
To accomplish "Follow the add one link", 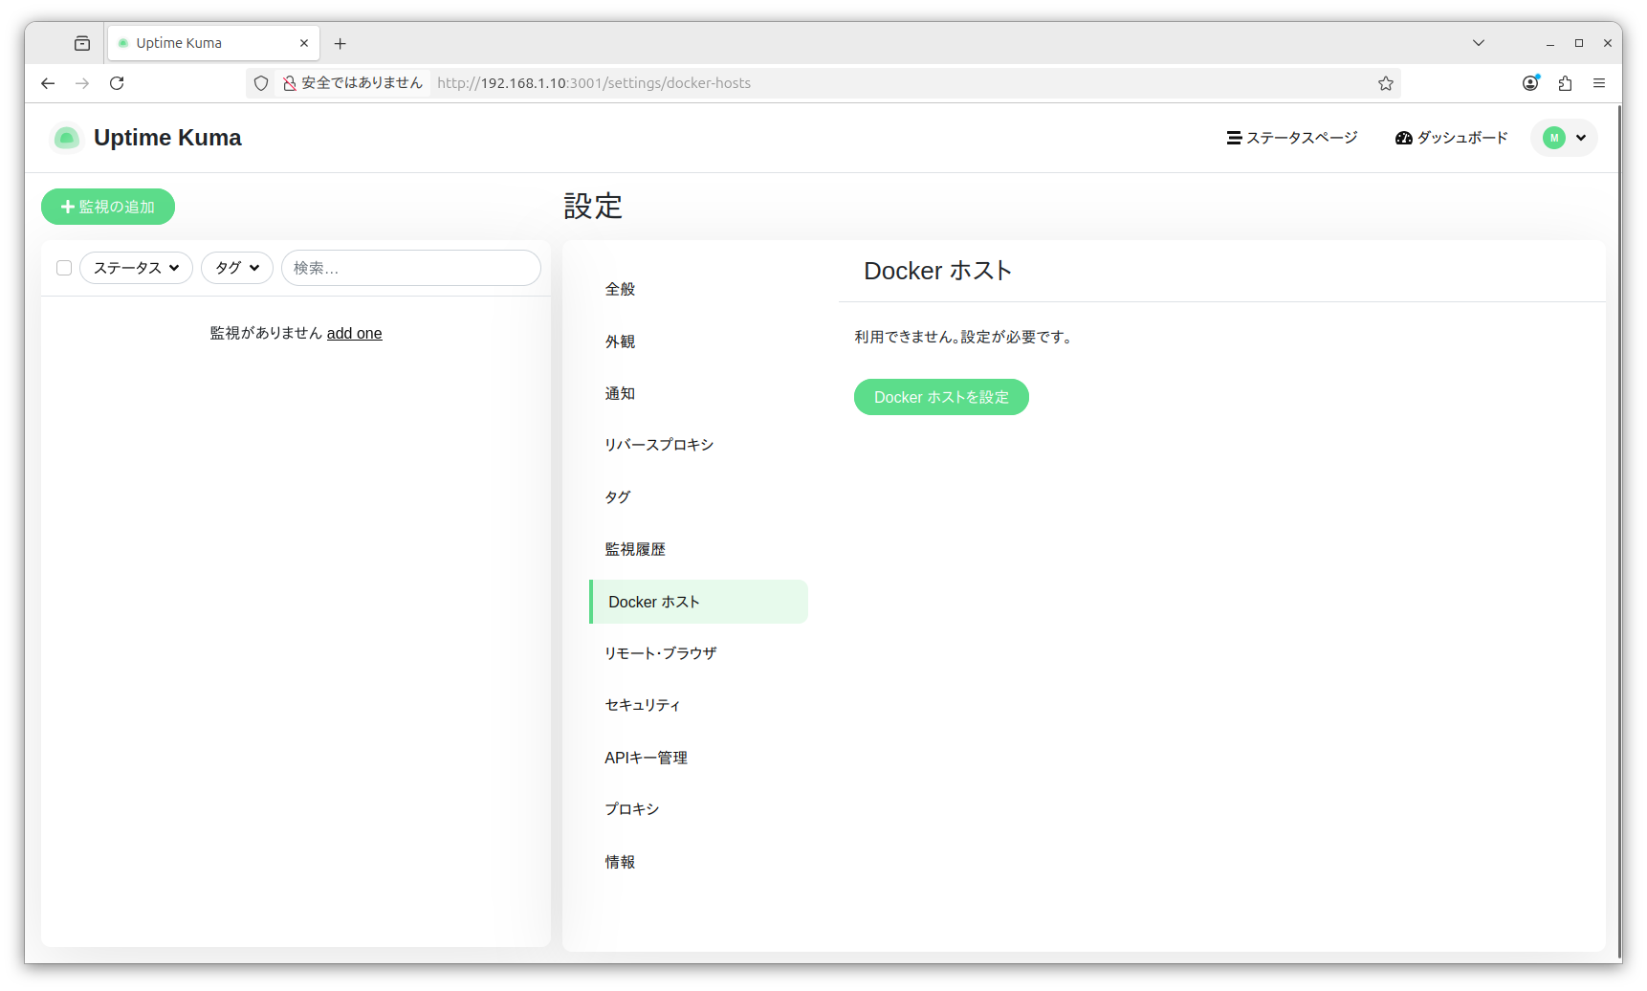I will [354, 333].
